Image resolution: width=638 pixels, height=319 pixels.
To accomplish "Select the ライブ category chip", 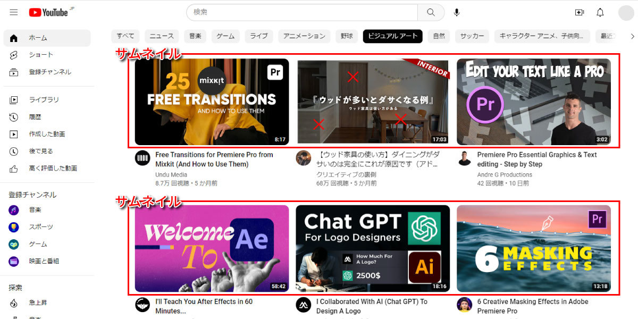I will [x=259, y=36].
